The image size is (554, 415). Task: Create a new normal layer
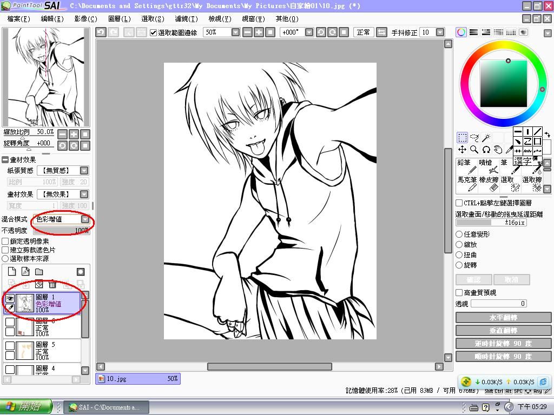12,271
